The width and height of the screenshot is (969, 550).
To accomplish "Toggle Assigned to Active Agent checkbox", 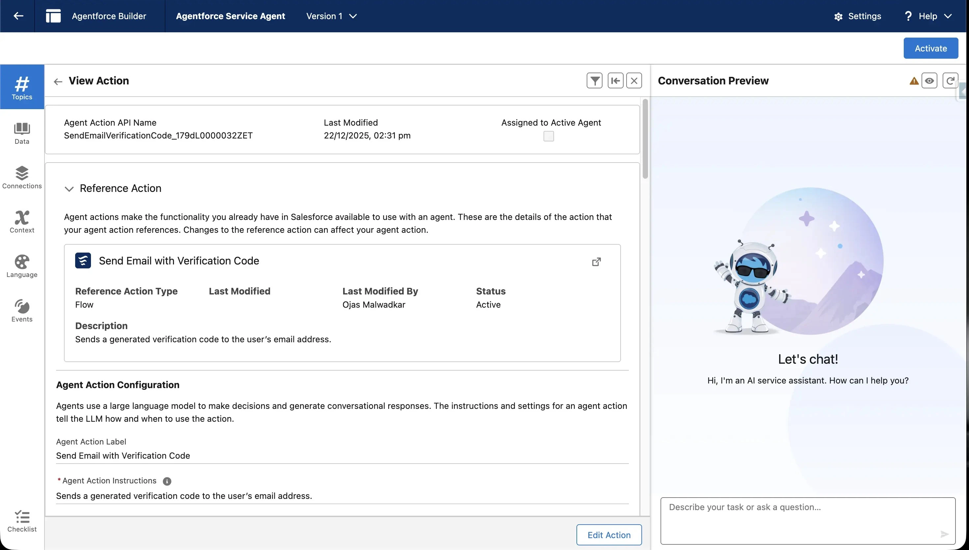I will pyautogui.click(x=548, y=136).
